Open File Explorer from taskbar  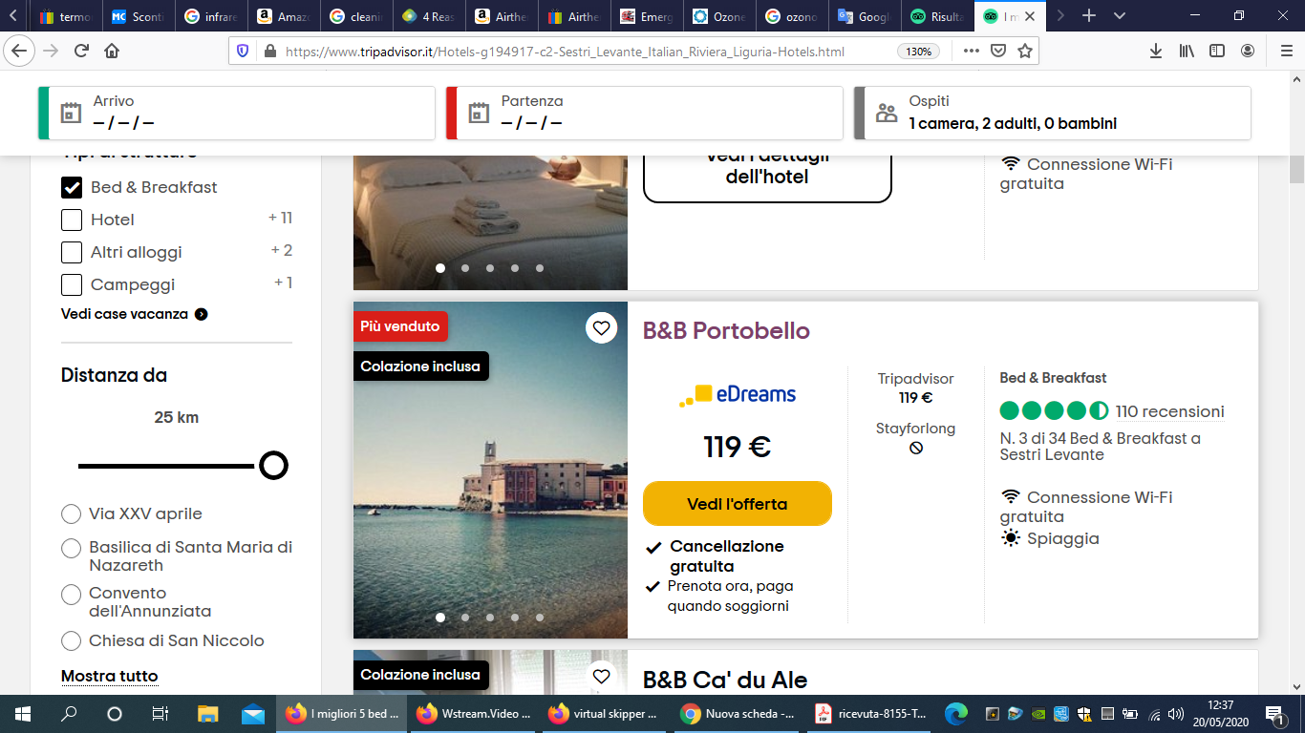click(207, 713)
